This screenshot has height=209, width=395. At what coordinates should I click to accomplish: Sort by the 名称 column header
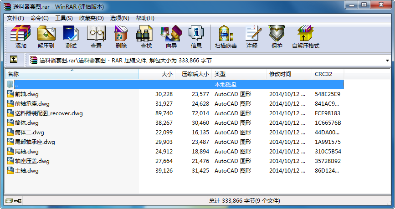click(72, 74)
